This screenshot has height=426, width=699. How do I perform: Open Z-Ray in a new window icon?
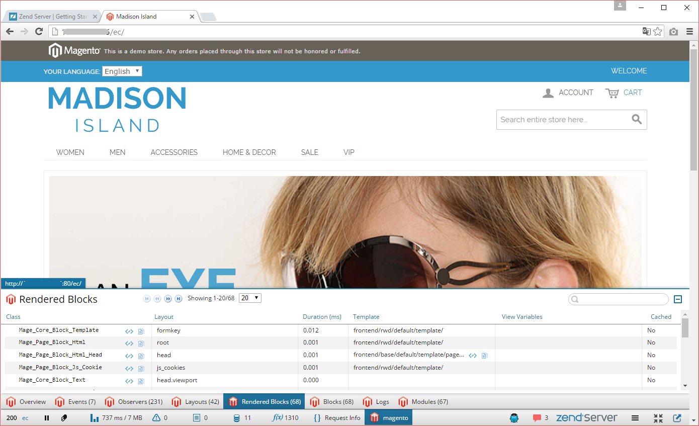coord(677,418)
